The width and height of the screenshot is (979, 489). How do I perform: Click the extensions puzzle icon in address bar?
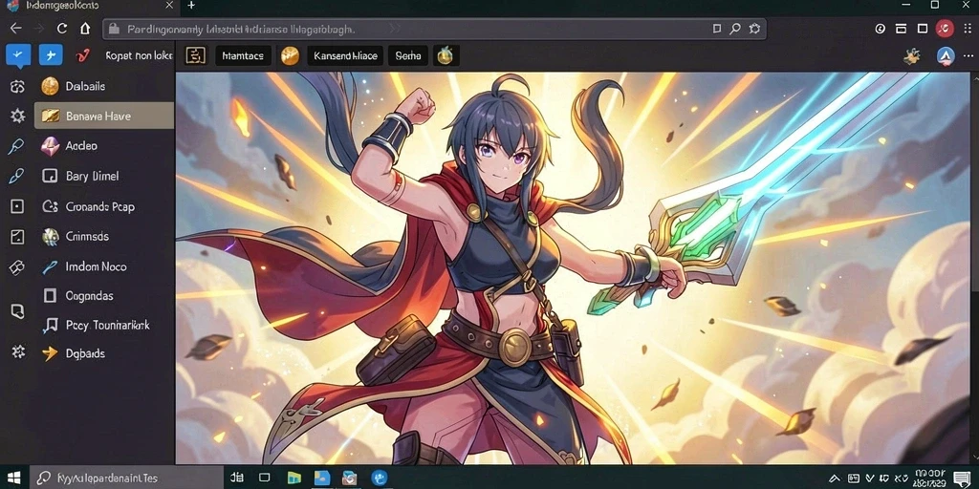pyautogui.click(x=754, y=29)
